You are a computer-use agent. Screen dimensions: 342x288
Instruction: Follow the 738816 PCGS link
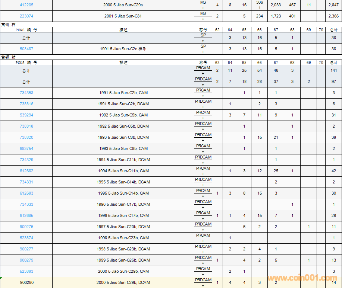pyautogui.click(x=26, y=104)
